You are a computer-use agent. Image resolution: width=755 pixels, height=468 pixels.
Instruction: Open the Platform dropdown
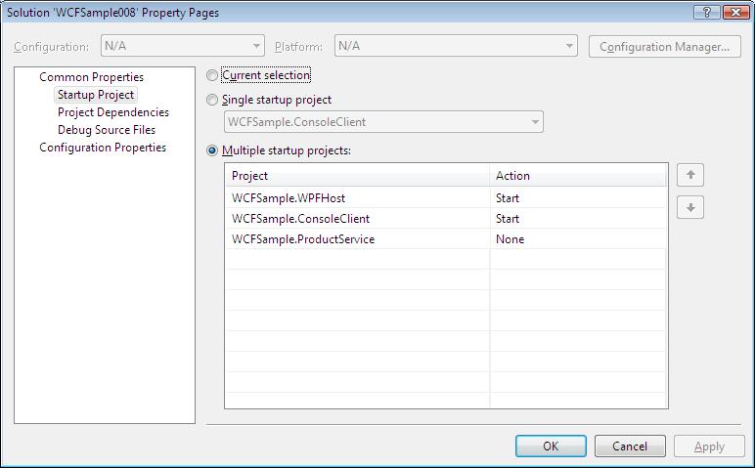(456, 46)
